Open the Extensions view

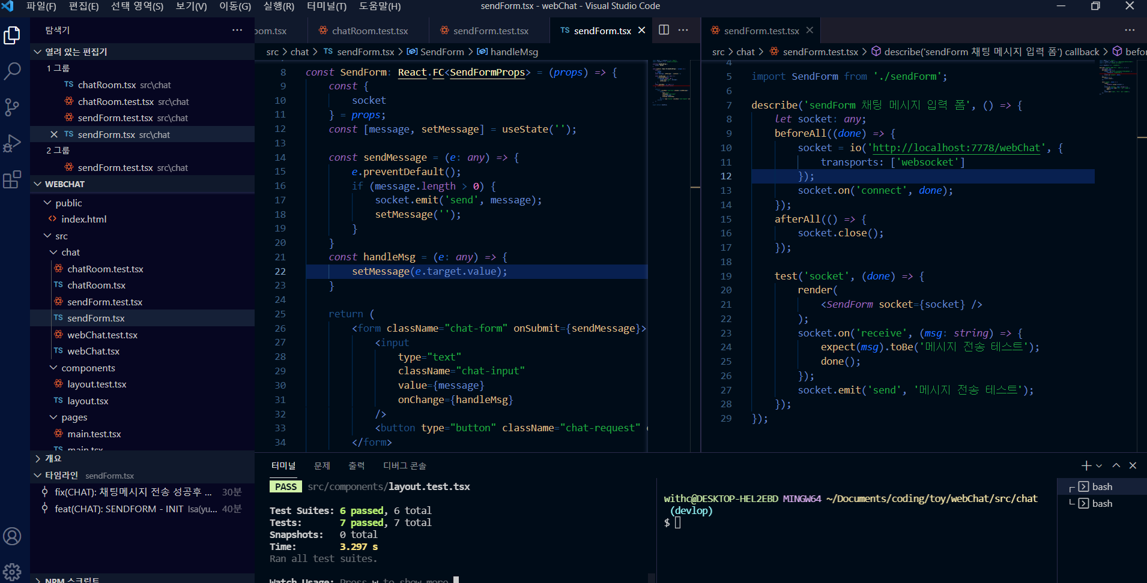coord(12,179)
